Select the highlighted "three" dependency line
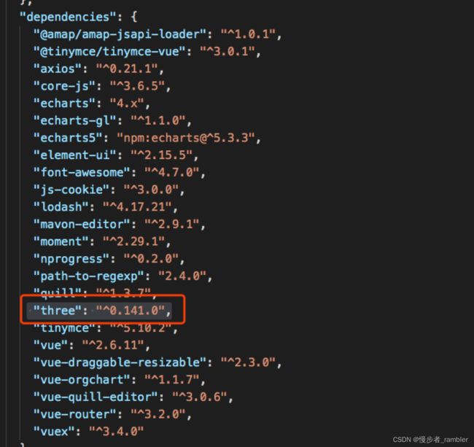This screenshot has height=447, width=474. tap(103, 311)
